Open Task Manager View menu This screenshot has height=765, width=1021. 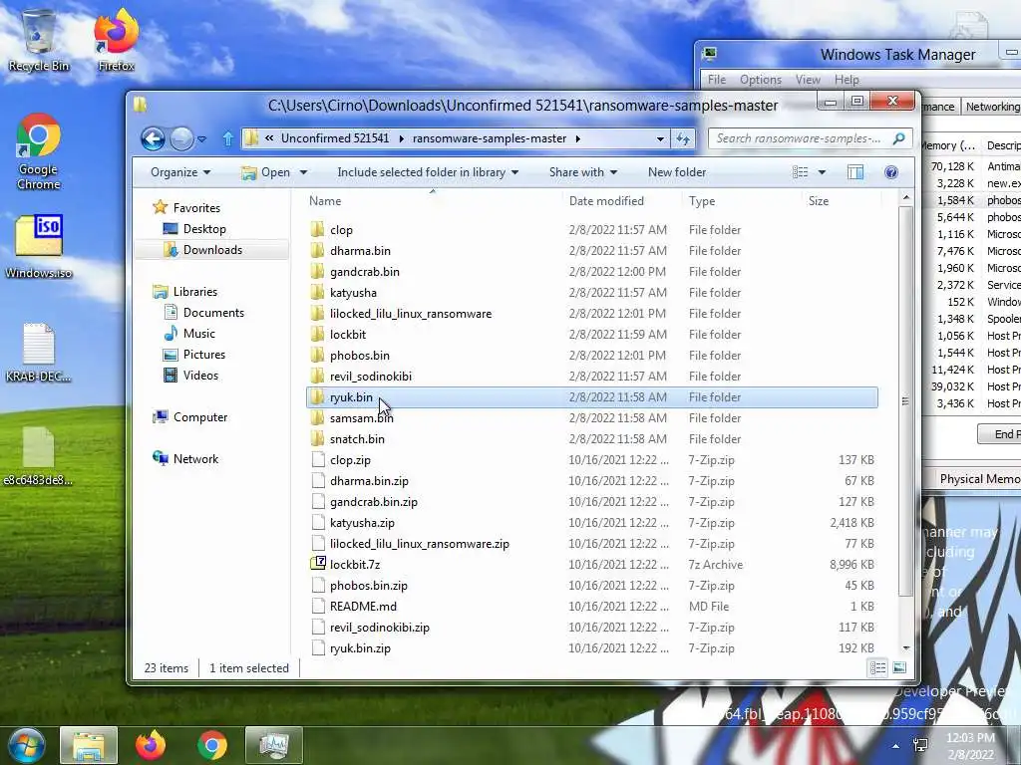pyautogui.click(x=808, y=80)
